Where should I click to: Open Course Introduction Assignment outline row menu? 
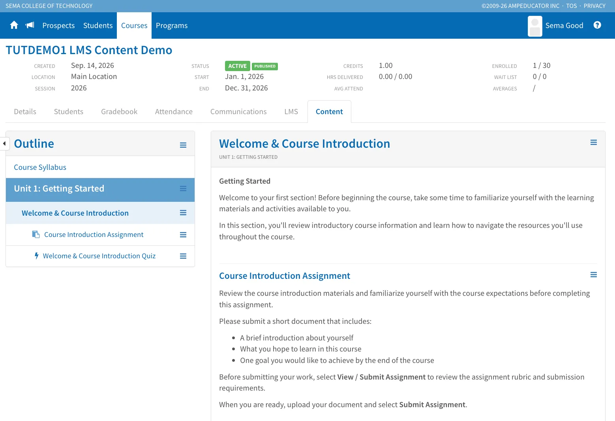[x=183, y=235]
